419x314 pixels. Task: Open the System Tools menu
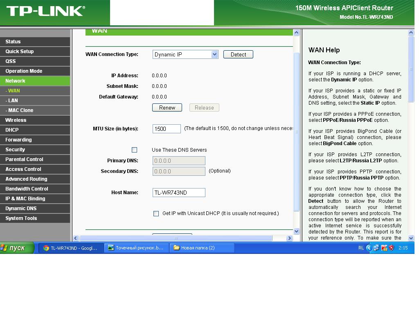click(x=21, y=218)
